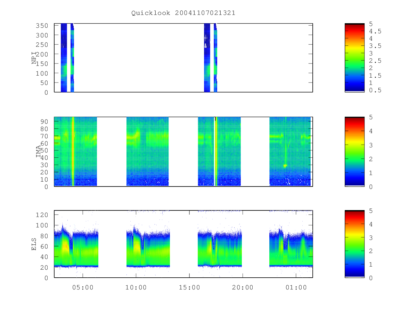Viewport: 417px width, 312px height.
Task: Click the 20:00 time axis label
Action: (243, 287)
